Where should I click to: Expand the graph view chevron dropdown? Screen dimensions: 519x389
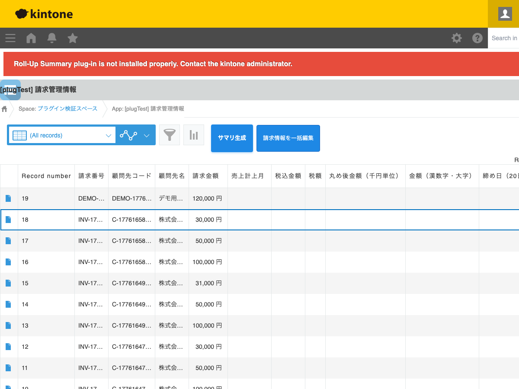pos(147,135)
